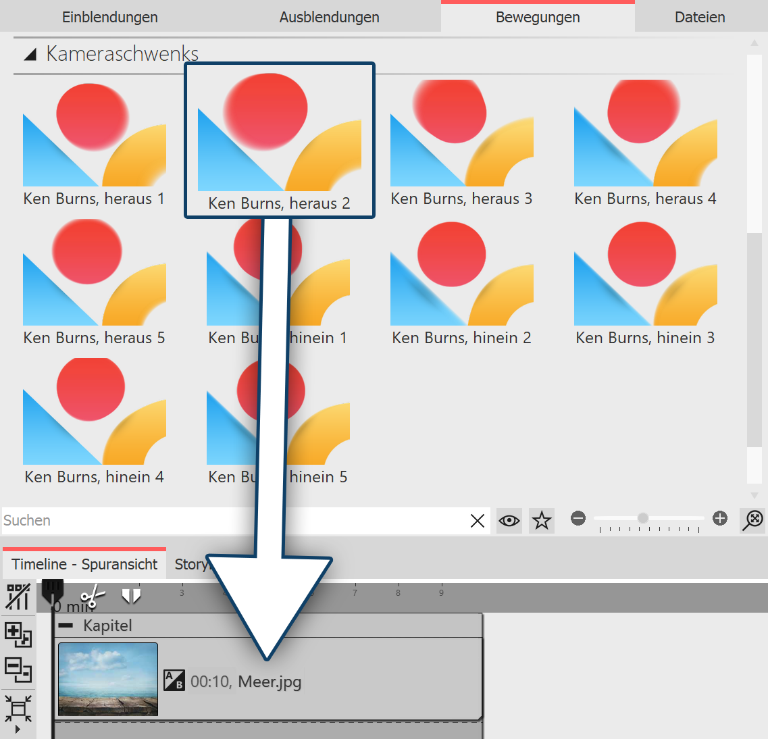Click the playhead marker at 0 min
768x739 pixels.
tap(53, 591)
